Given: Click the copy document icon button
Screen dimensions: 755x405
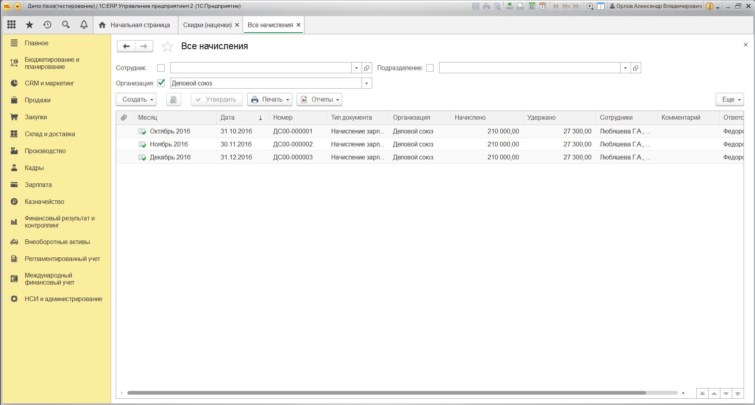Looking at the screenshot, I should coord(173,100).
